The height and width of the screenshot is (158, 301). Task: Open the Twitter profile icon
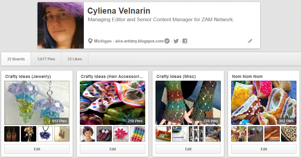pos(176,41)
